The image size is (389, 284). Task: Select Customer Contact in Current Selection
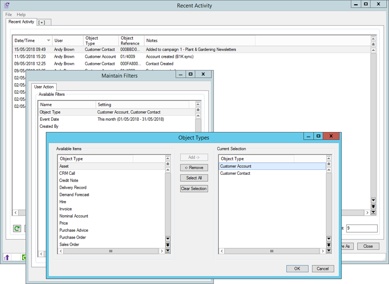[272, 173]
